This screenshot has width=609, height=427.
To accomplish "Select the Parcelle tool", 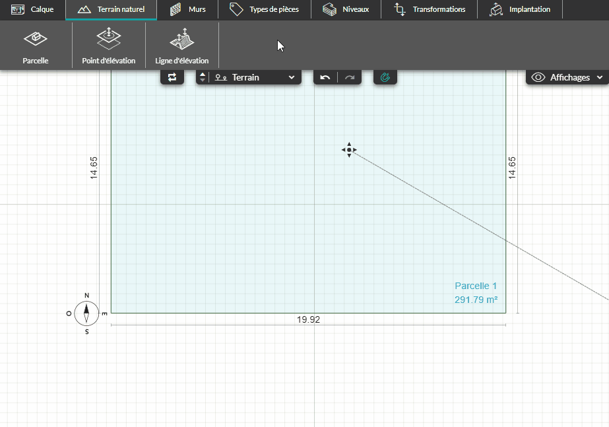I will [36, 46].
